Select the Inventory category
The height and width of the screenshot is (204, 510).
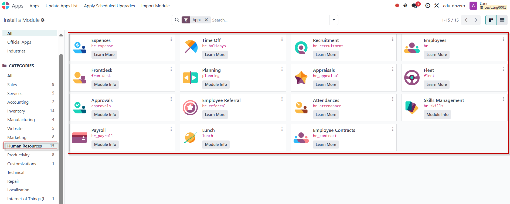(30, 111)
